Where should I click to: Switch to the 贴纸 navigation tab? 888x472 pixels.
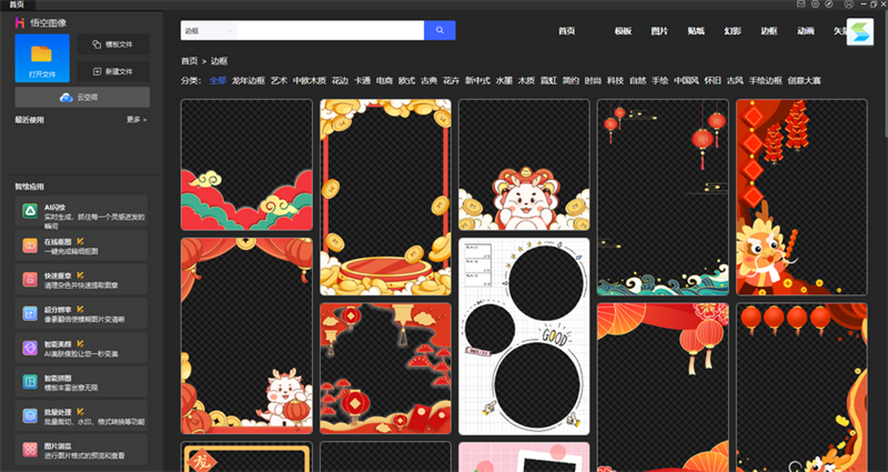click(696, 31)
